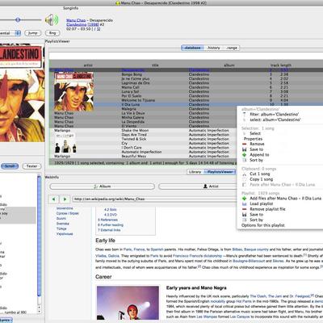The height and width of the screenshot is (323, 323).
Task: Select the song 'Twisted & Sick'
Action: (x=134, y=139)
